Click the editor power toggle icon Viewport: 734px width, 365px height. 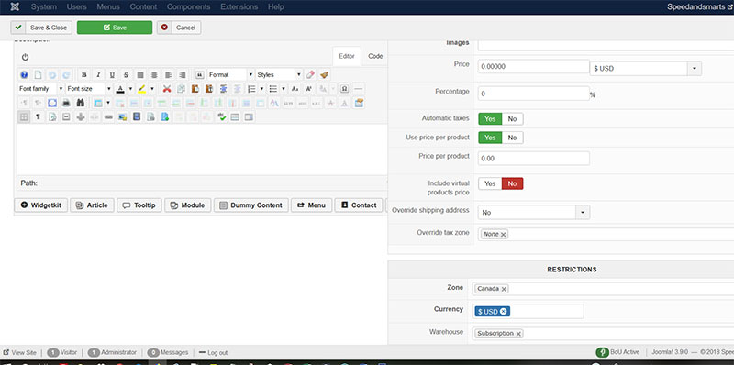[x=26, y=57]
